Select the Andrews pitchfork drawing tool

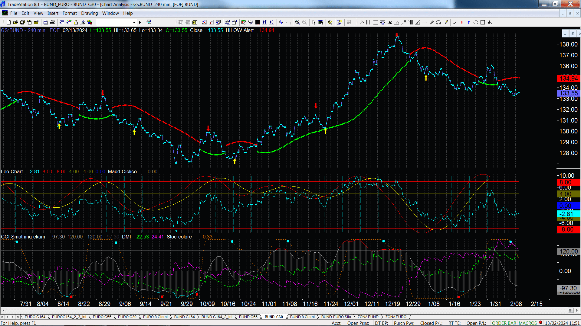(x=362, y=22)
